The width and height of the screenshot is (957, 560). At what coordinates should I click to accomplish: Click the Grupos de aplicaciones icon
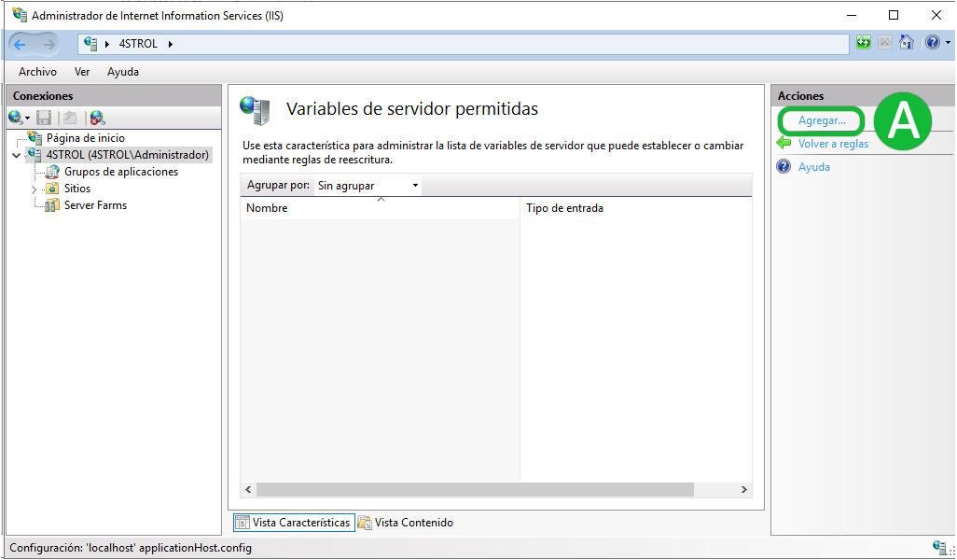pos(52,172)
